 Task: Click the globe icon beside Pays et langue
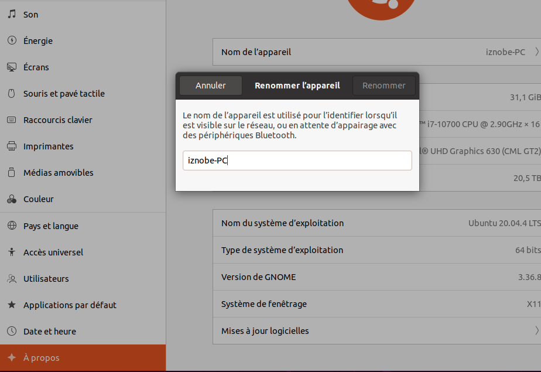[x=12, y=226]
